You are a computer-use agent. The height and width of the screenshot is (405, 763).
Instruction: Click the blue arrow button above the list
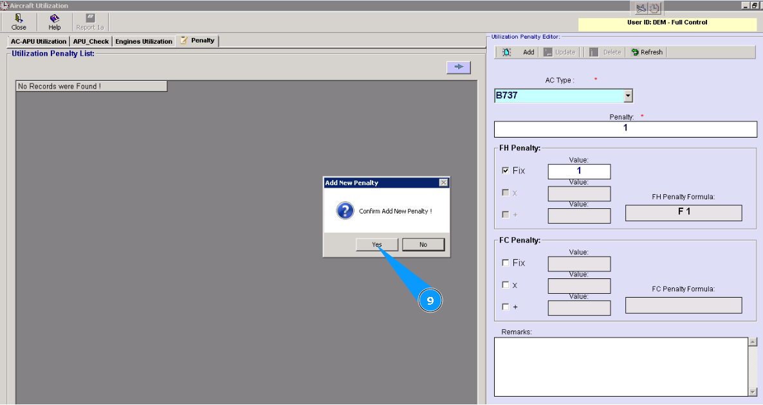click(459, 67)
